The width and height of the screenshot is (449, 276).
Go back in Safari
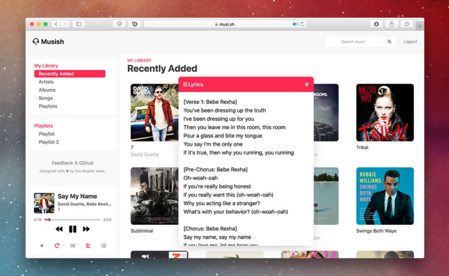click(x=56, y=24)
